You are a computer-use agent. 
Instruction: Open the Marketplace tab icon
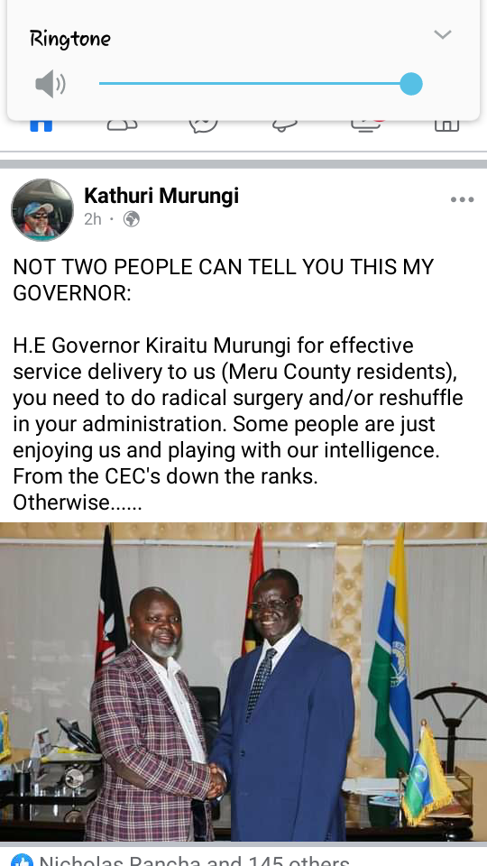click(x=446, y=126)
